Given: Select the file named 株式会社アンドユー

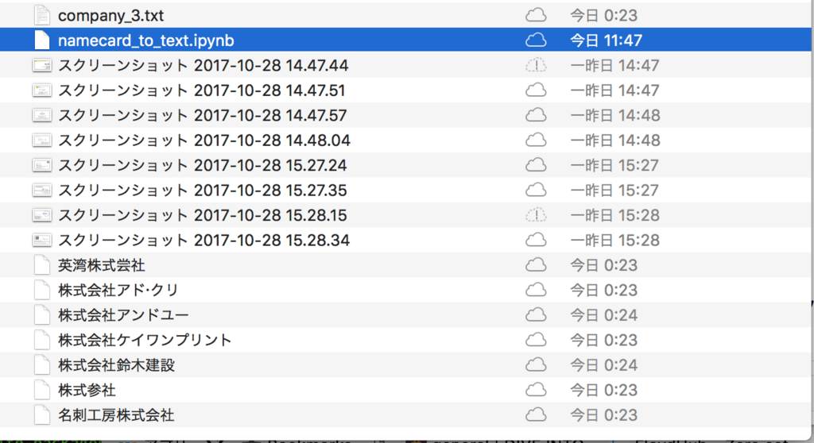Looking at the screenshot, I should [x=123, y=315].
